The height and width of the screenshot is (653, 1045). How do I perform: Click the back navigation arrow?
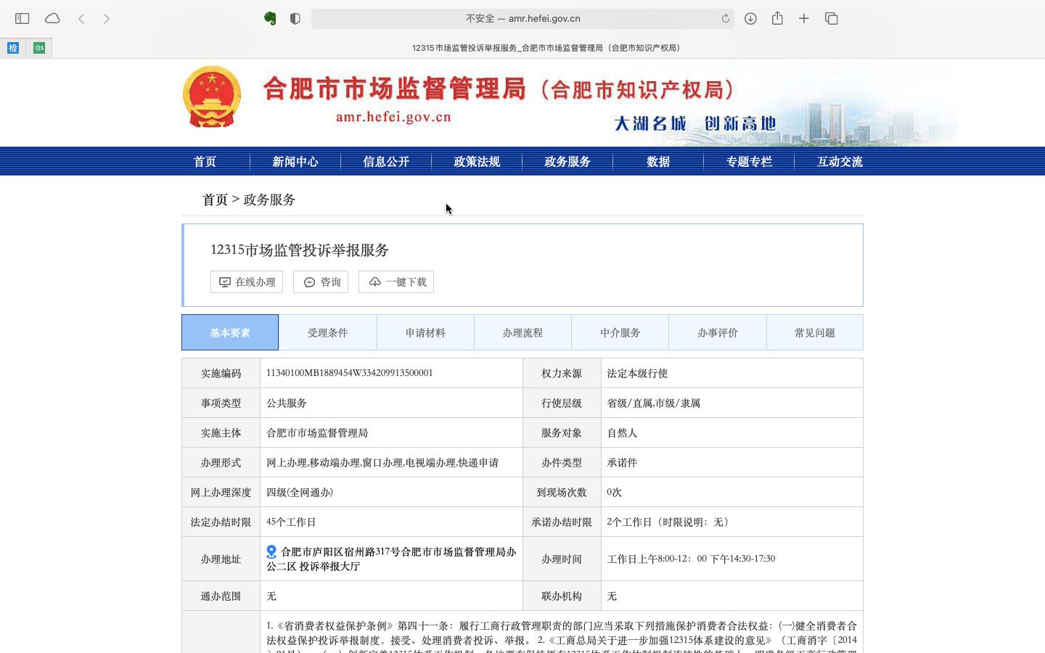[81, 18]
